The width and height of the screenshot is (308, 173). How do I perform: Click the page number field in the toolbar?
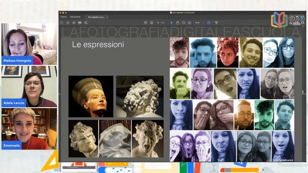click(x=158, y=23)
